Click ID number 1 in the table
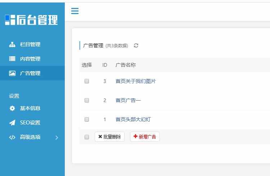This screenshot has width=270, height=176. point(105,119)
